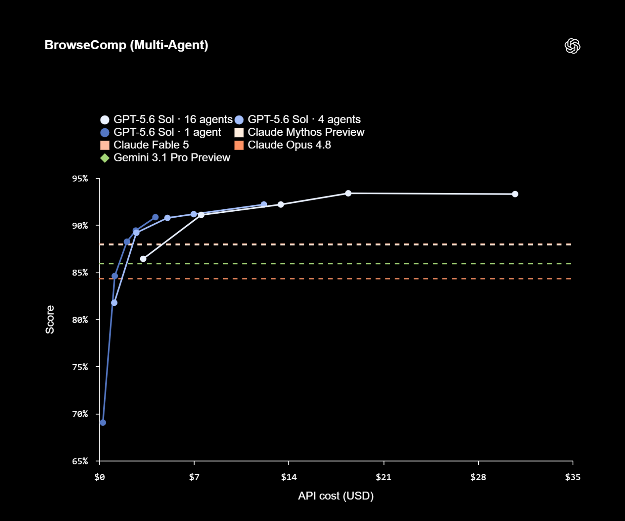Click the 'Claude Fable 5' legend label

[x=151, y=145]
